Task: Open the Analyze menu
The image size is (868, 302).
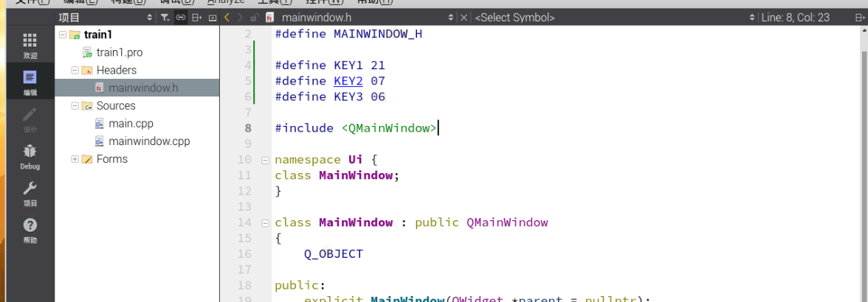Action: pos(226,1)
